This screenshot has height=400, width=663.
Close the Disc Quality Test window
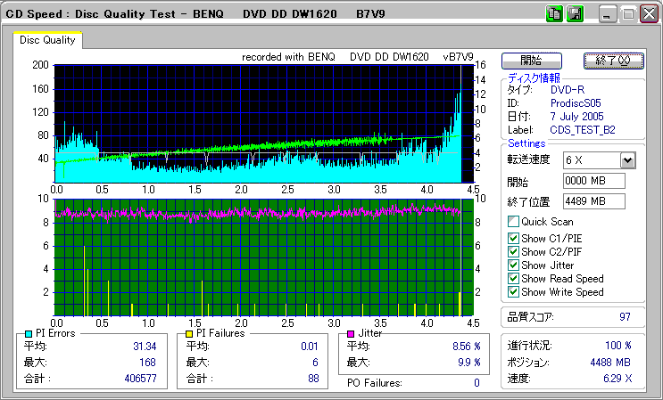pos(649,14)
